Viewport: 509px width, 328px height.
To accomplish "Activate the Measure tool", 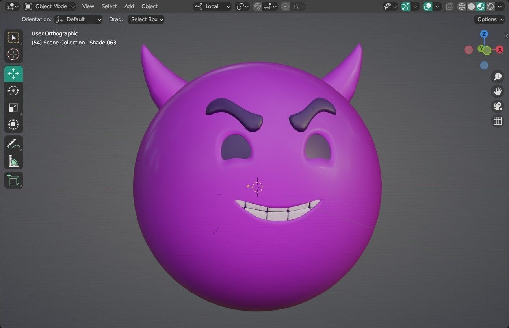I will coord(13,161).
